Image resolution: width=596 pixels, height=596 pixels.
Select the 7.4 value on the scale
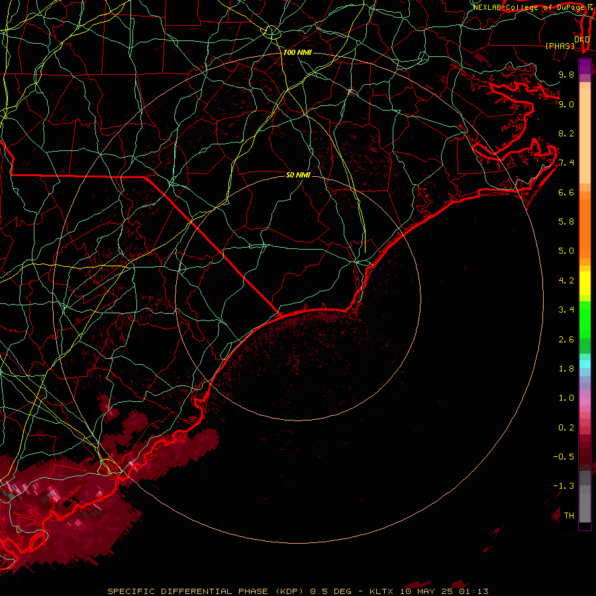pos(566,163)
